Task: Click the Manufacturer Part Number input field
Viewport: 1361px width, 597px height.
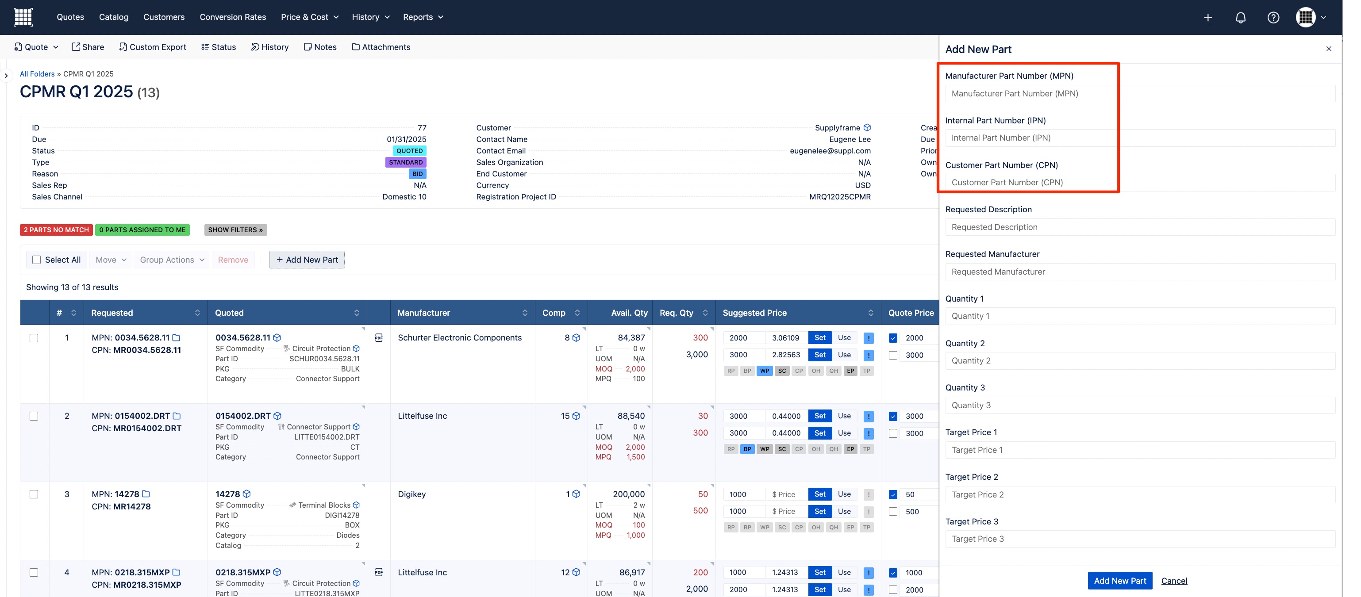Action: [1140, 93]
